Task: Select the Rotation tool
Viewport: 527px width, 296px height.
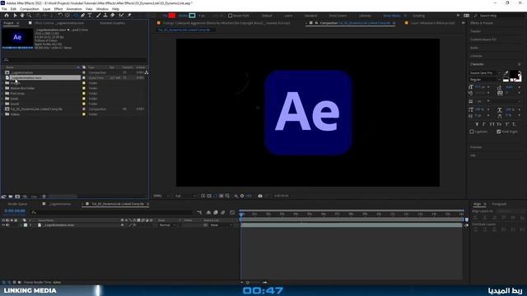Action: [x=60, y=16]
